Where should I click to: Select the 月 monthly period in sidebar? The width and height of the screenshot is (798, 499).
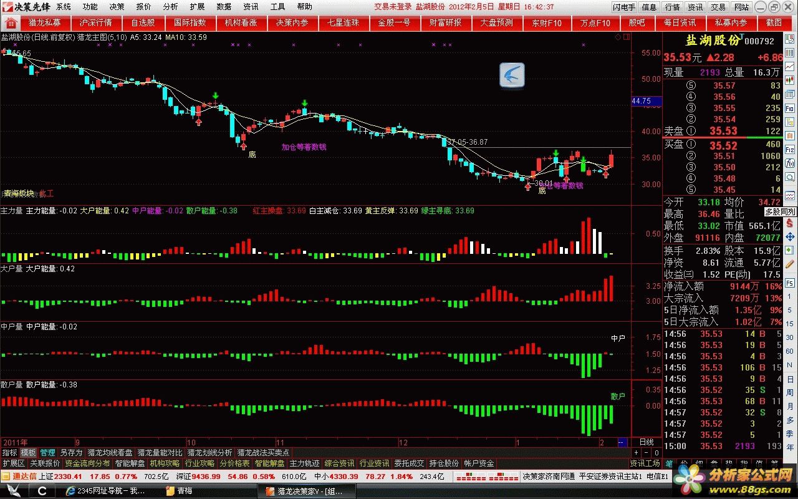[790, 406]
